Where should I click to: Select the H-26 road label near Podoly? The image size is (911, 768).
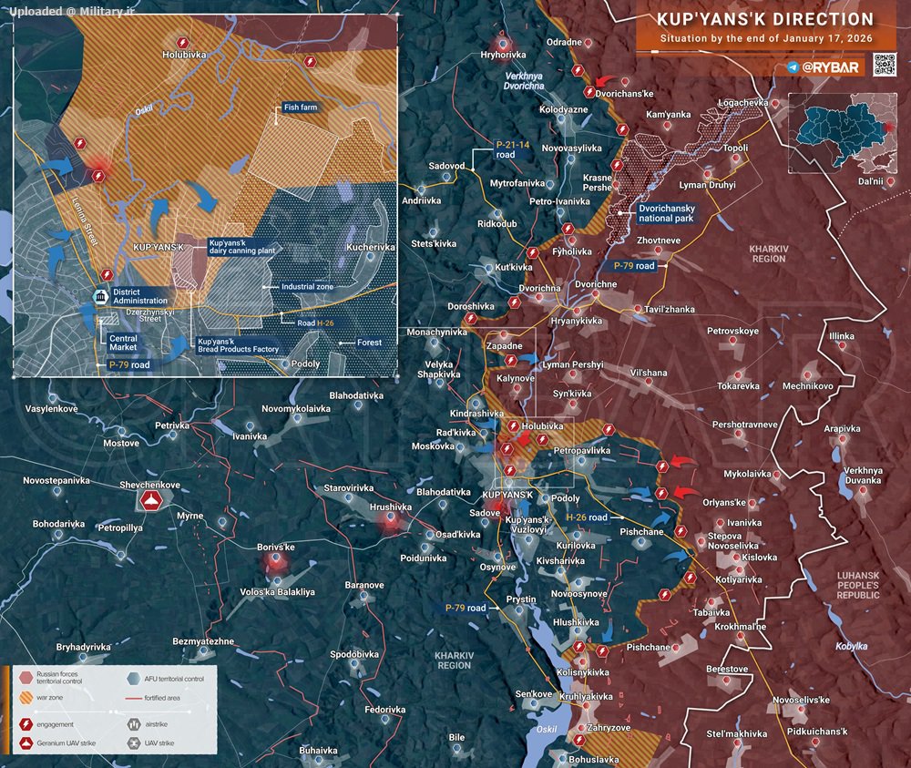pos(587,517)
